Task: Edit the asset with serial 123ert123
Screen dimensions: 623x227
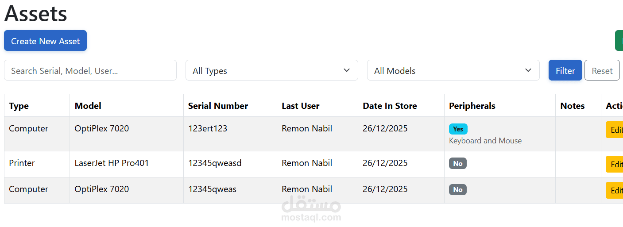Action: point(615,130)
